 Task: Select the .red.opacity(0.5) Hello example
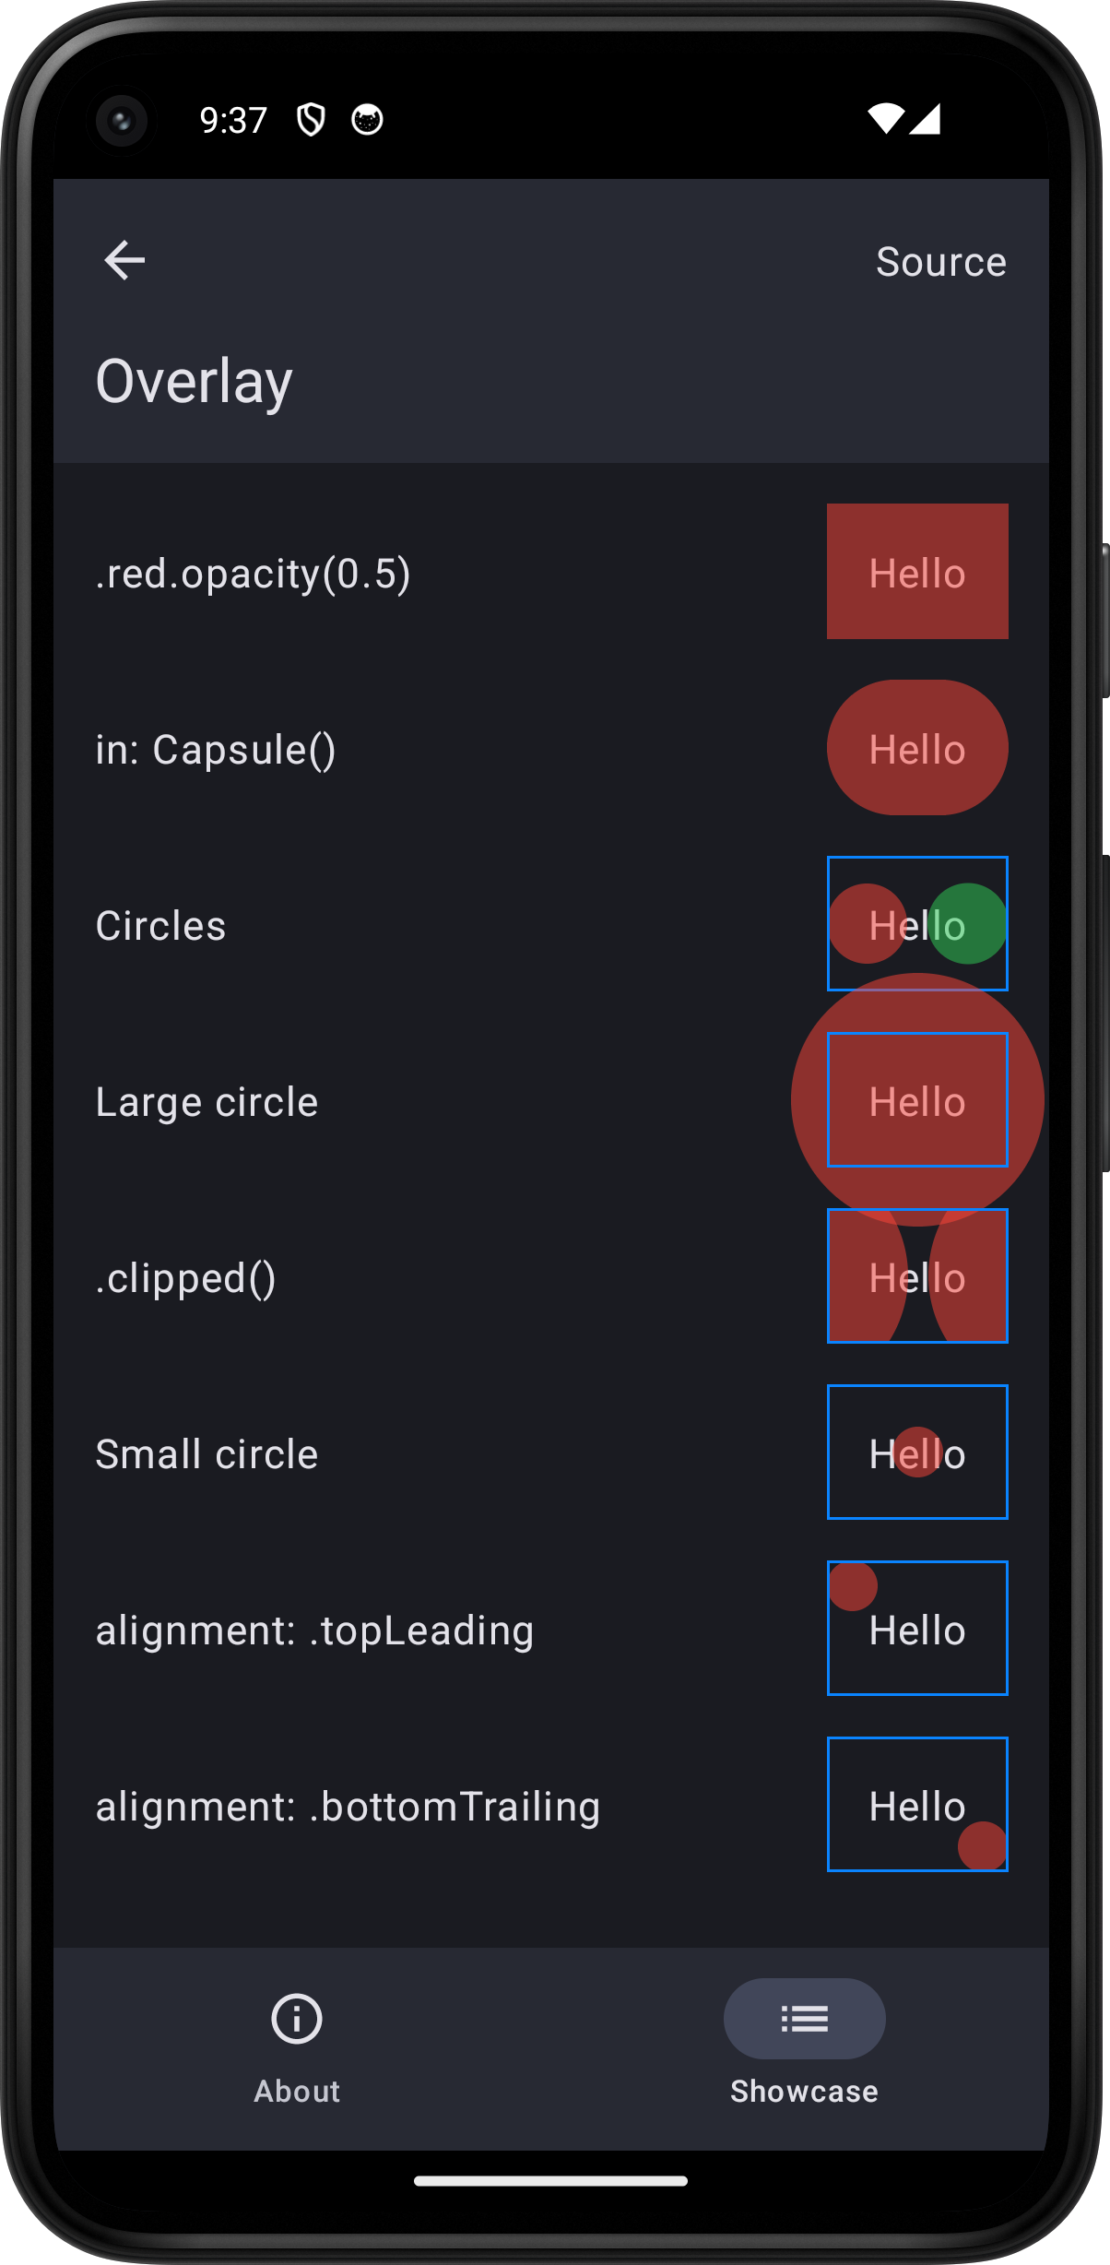(917, 572)
